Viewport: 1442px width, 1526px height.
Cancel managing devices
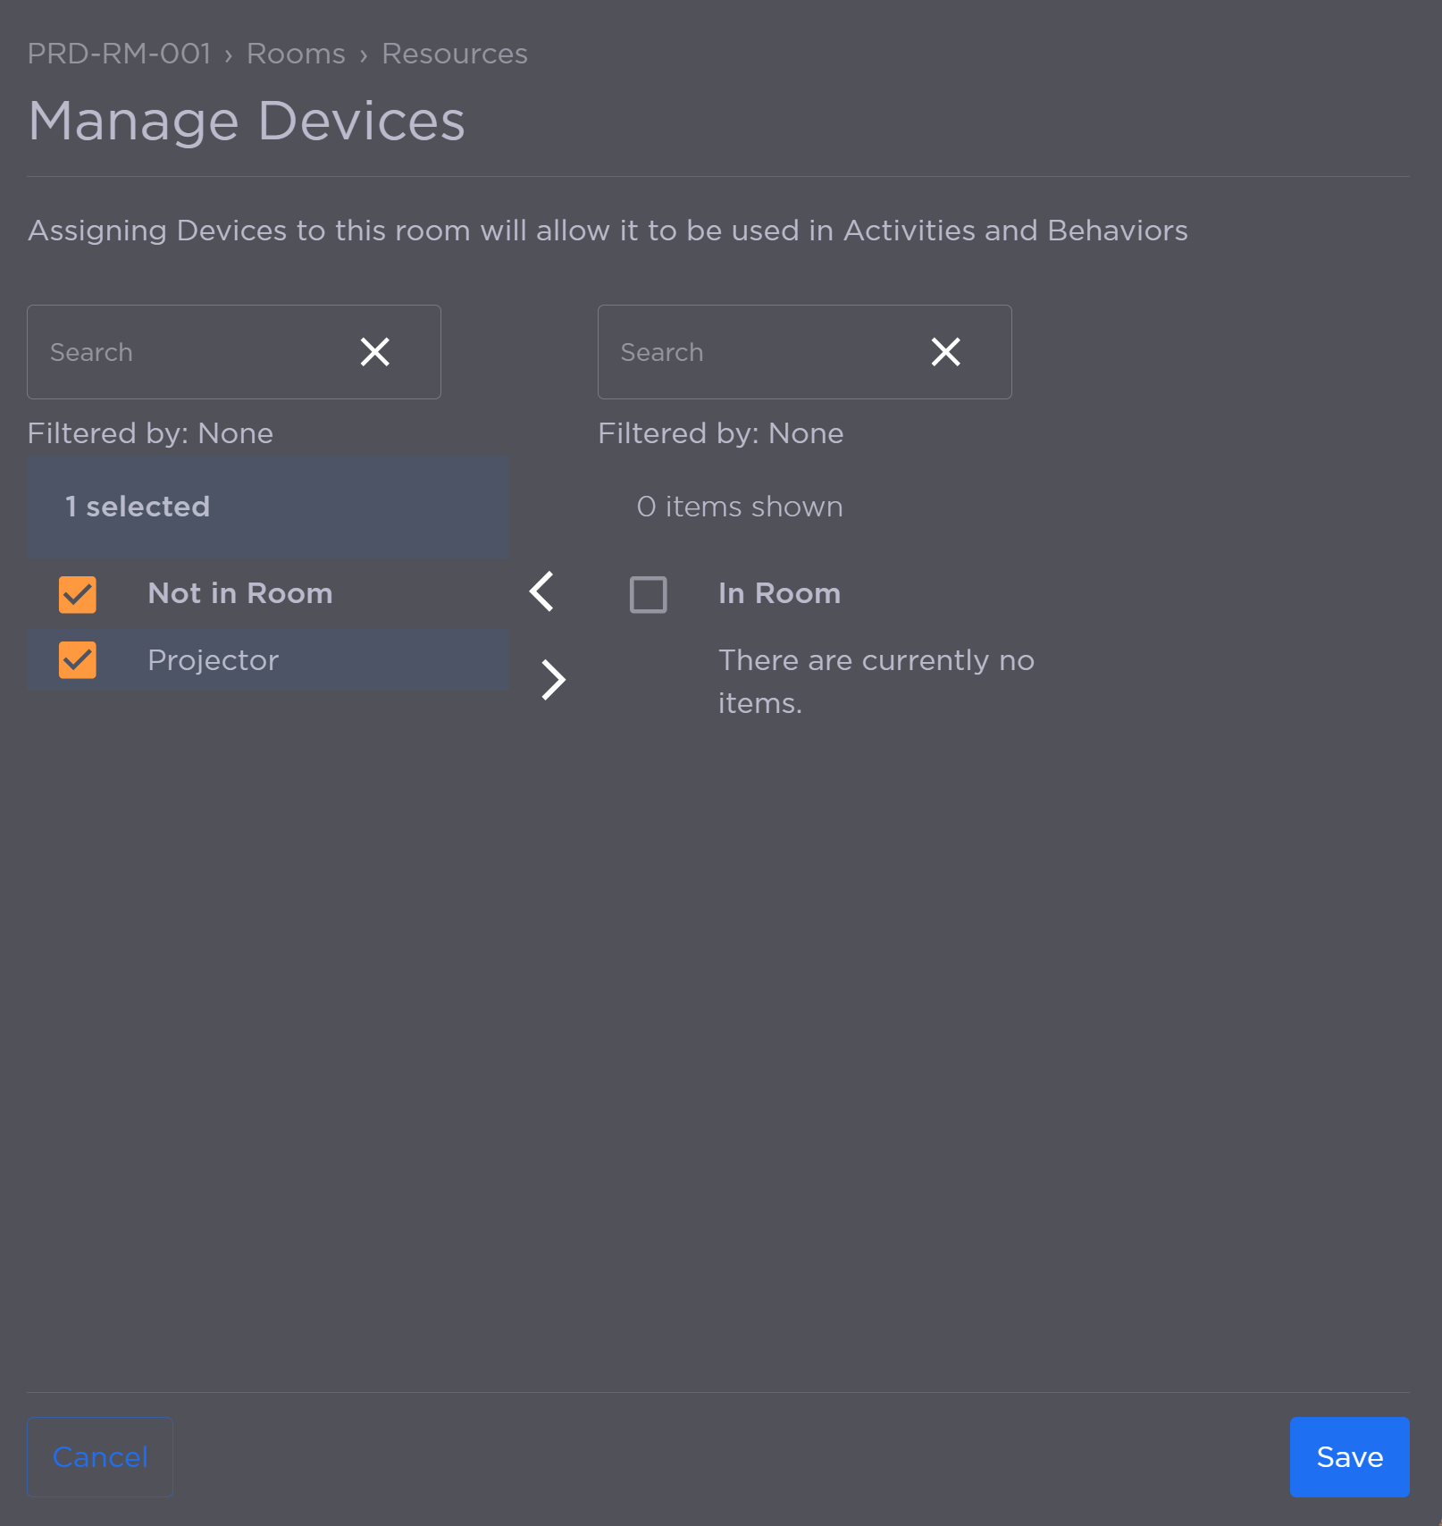point(100,1456)
